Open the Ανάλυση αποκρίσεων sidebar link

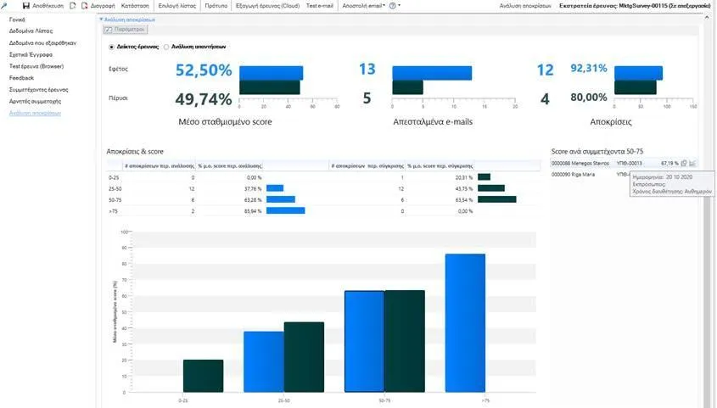(35, 113)
